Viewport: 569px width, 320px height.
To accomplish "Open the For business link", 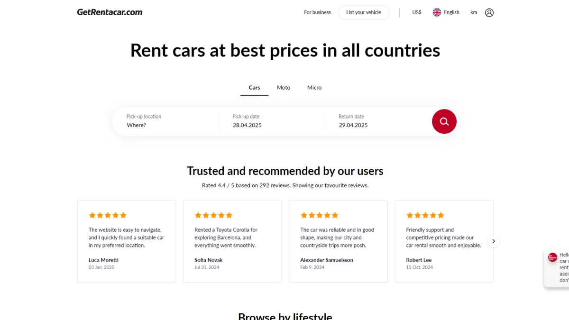I will click(x=317, y=12).
